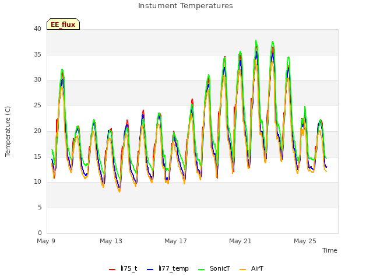Click the y-axis value 25
Screen dimensions: 373x280
coord(37,105)
